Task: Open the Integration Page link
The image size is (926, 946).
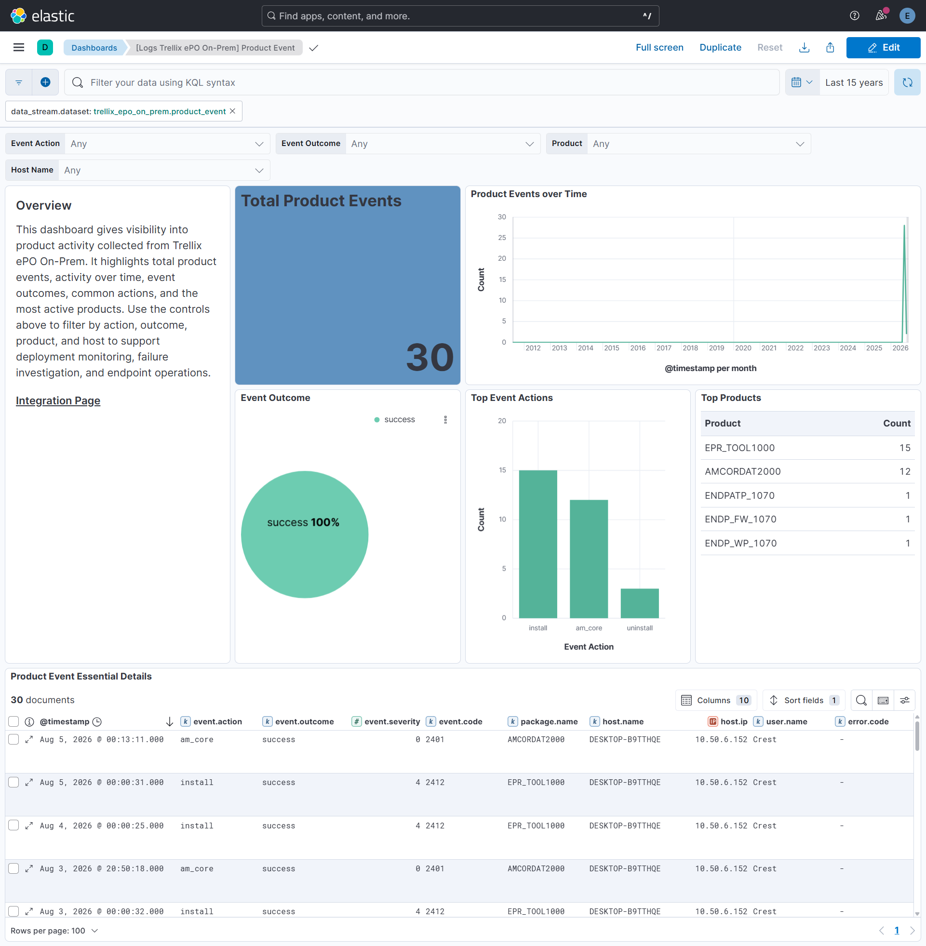Action: 58,400
